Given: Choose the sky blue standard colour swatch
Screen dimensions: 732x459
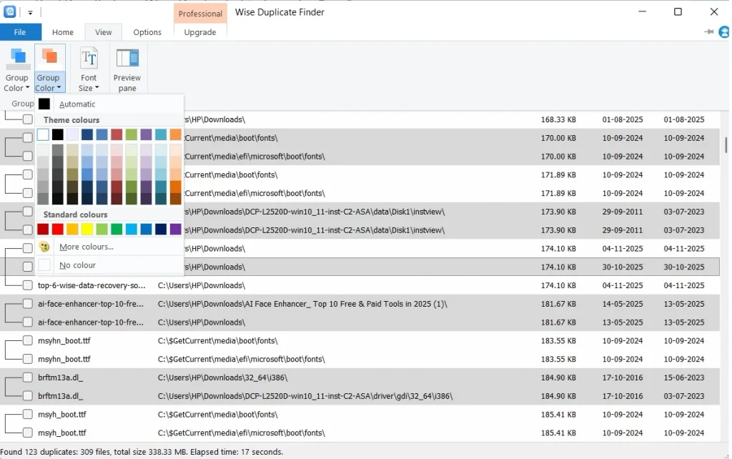Looking at the screenshot, I should 132,229.
